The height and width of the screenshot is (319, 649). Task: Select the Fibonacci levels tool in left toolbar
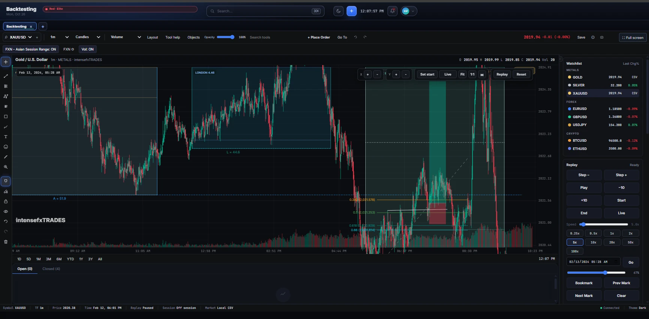(6, 86)
